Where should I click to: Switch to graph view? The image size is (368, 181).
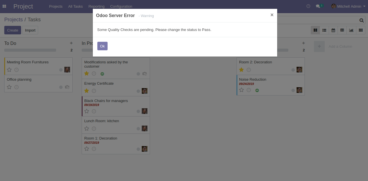click(x=351, y=30)
